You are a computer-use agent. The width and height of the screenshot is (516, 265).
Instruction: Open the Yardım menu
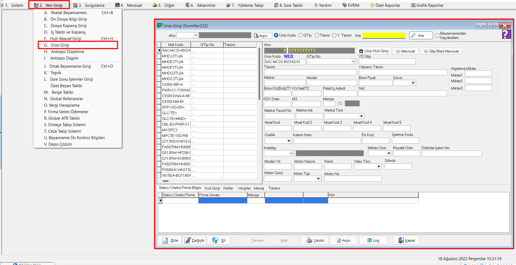(323, 5)
